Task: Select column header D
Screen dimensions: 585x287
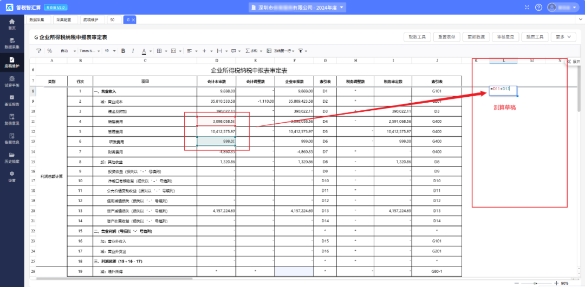Action: (x=216, y=61)
